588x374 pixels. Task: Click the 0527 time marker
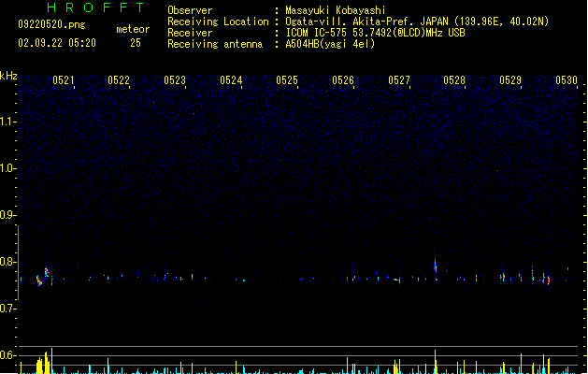click(x=399, y=80)
